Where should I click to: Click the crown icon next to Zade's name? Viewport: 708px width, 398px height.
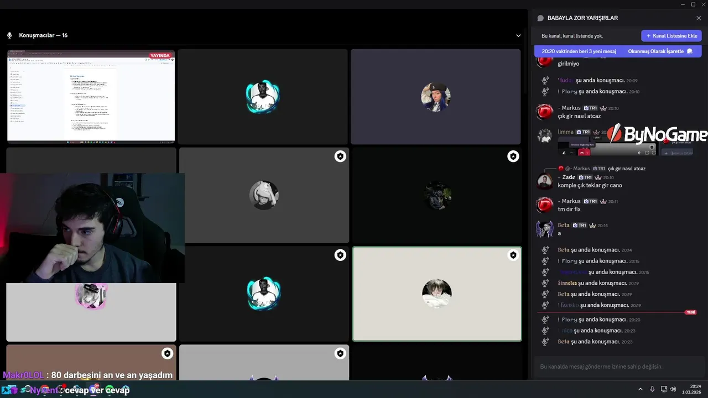(x=598, y=177)
